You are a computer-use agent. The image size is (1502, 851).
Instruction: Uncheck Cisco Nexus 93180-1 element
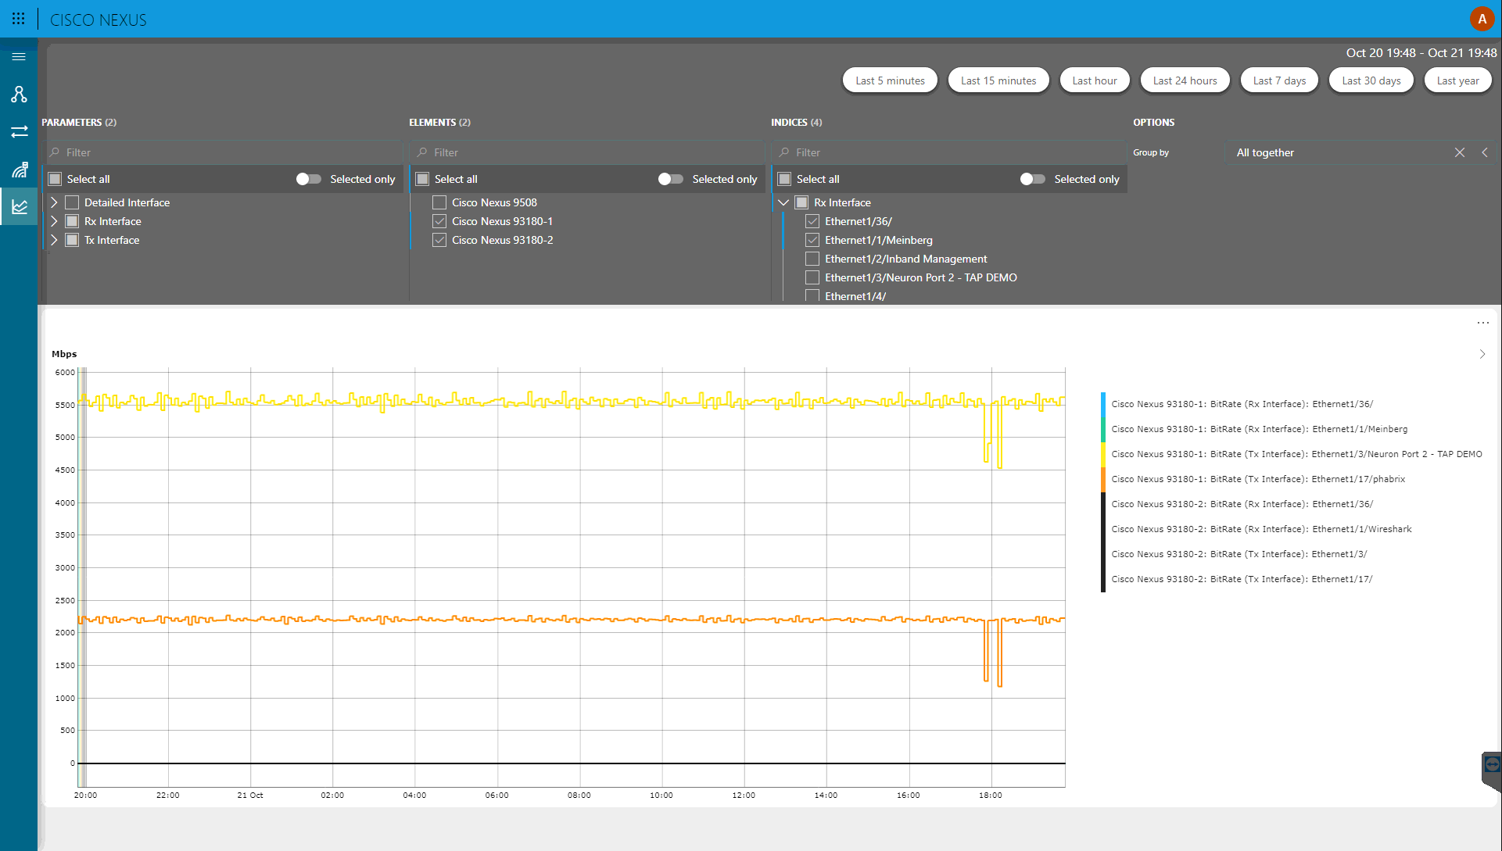pos(439,221)
